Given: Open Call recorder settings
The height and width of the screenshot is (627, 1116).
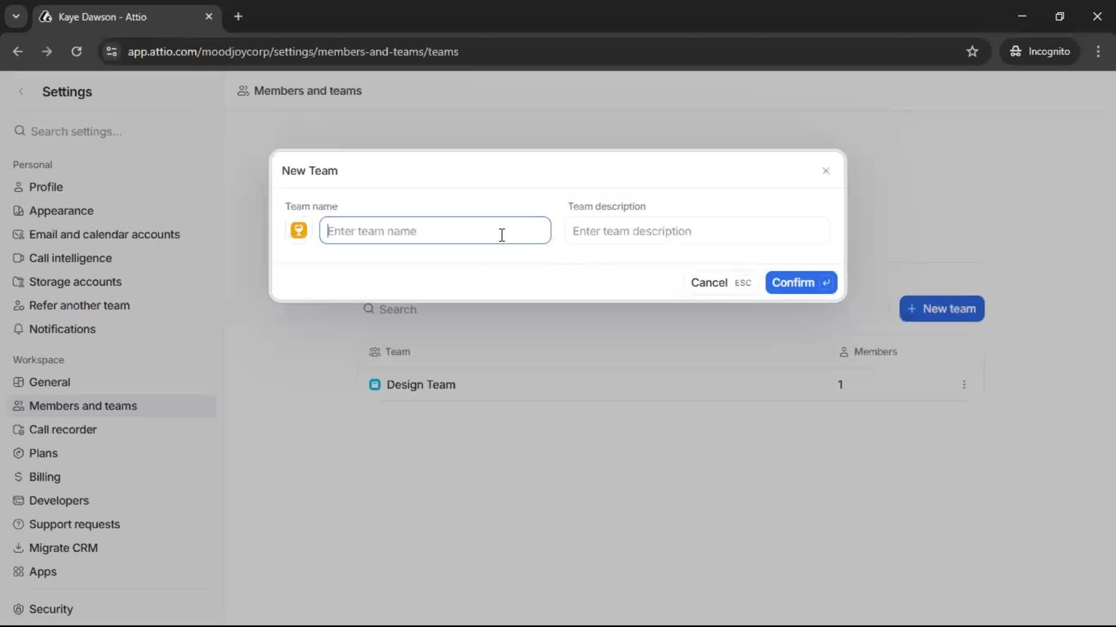Looking at the screenshot, I should [64, 430].
